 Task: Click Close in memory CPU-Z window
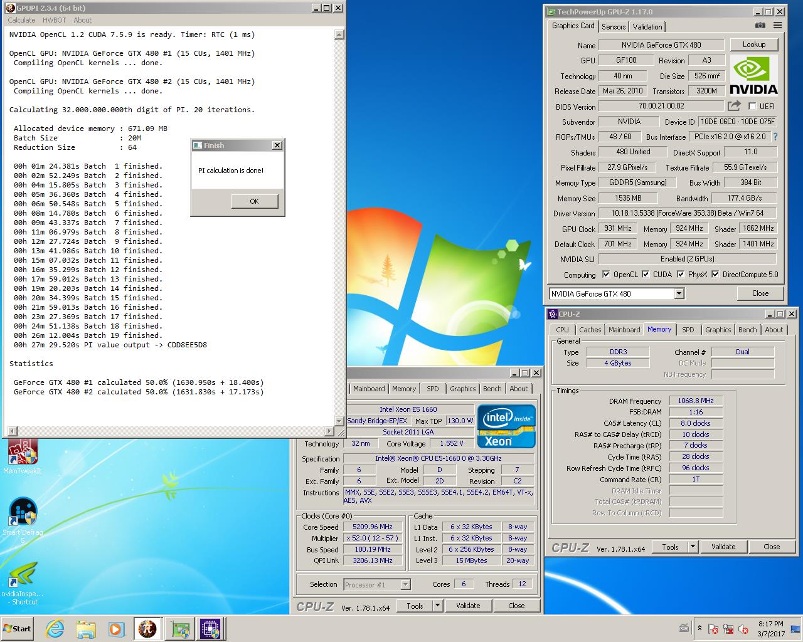tap(772, 547)
